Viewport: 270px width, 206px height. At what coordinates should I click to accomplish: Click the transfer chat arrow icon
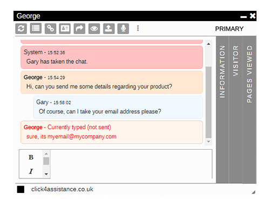pos(79,29)
